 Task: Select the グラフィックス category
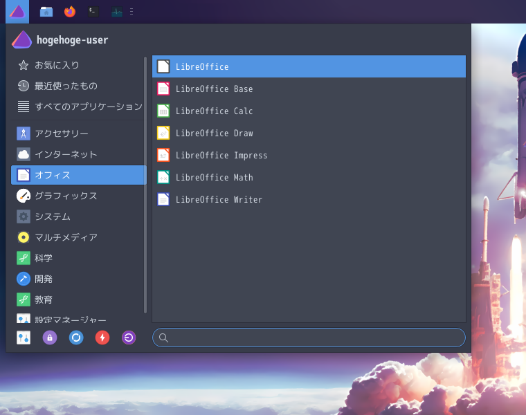click(x=78, y=196)
